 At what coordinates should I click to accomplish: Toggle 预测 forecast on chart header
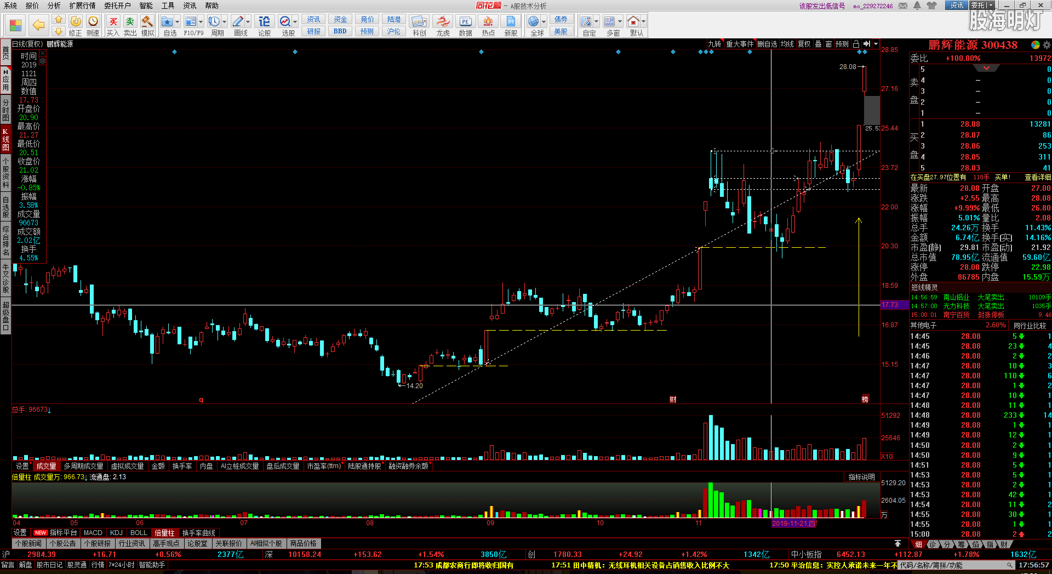point(842,44)
